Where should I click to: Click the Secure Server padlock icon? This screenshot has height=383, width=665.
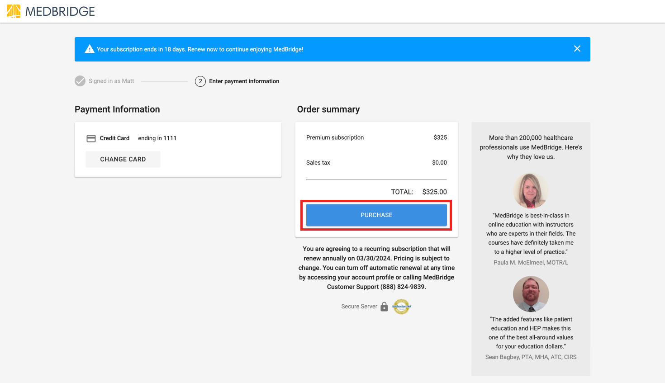click(384, 307)
